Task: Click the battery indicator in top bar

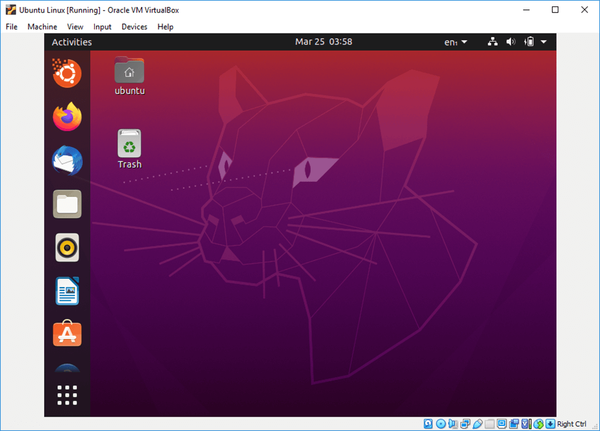Action: pyautogui.click(x=529, y=42)
